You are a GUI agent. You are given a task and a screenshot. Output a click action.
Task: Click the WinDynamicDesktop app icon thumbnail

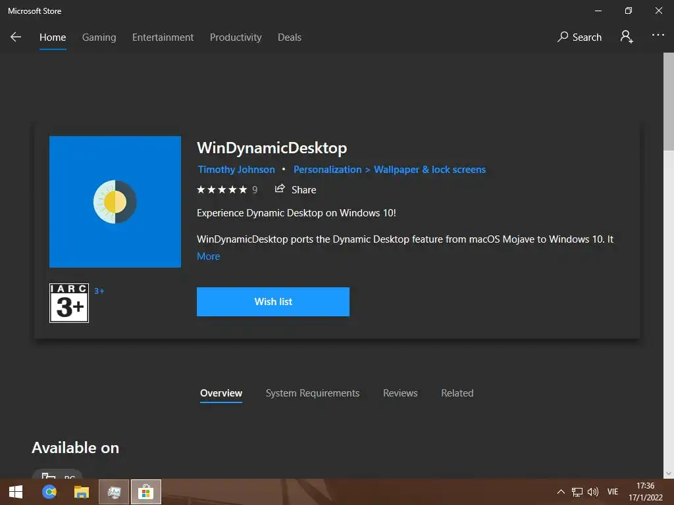[115, 202]
